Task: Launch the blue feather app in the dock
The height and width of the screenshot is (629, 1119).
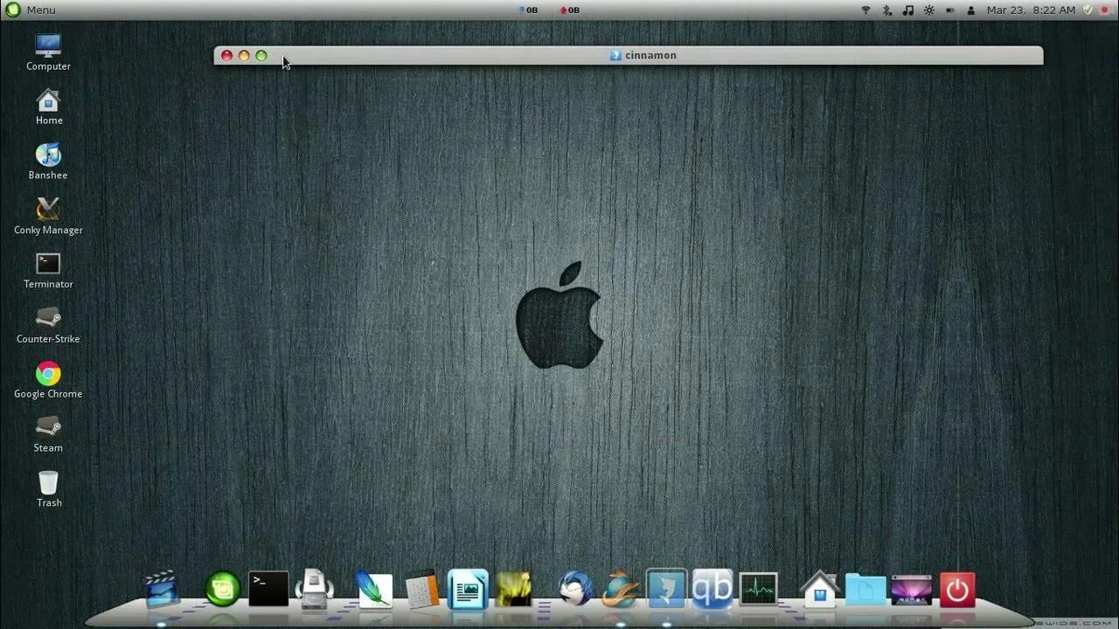Action: click(x=373, y=589)
